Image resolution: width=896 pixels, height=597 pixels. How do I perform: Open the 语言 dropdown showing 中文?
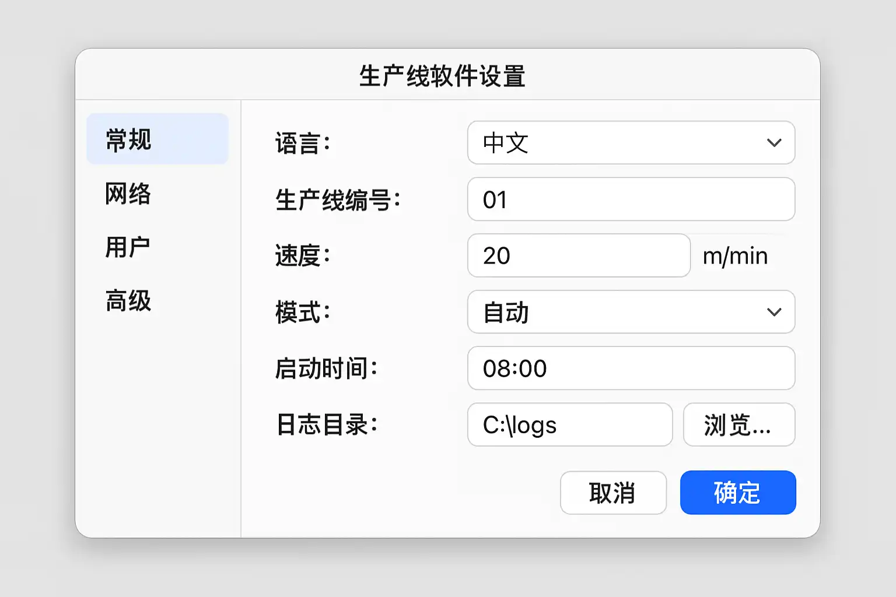(x=618, y=143)
